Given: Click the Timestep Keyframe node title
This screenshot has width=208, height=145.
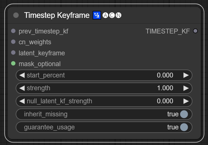Looking at the screenshot, I should pyautogui.click(x=57, y=15).
